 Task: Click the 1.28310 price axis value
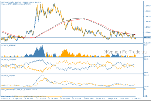click(x=147, y=6)
